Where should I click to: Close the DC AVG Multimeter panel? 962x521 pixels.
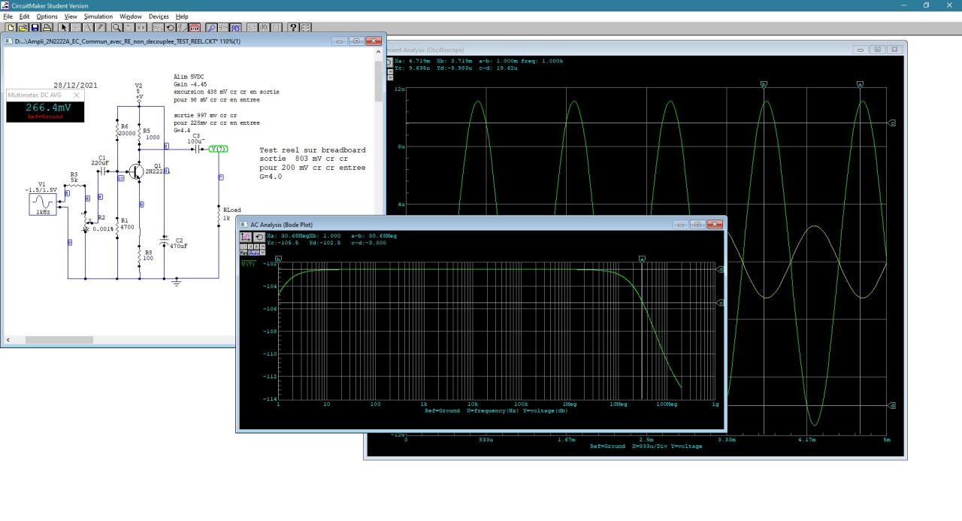pos(77,95)
